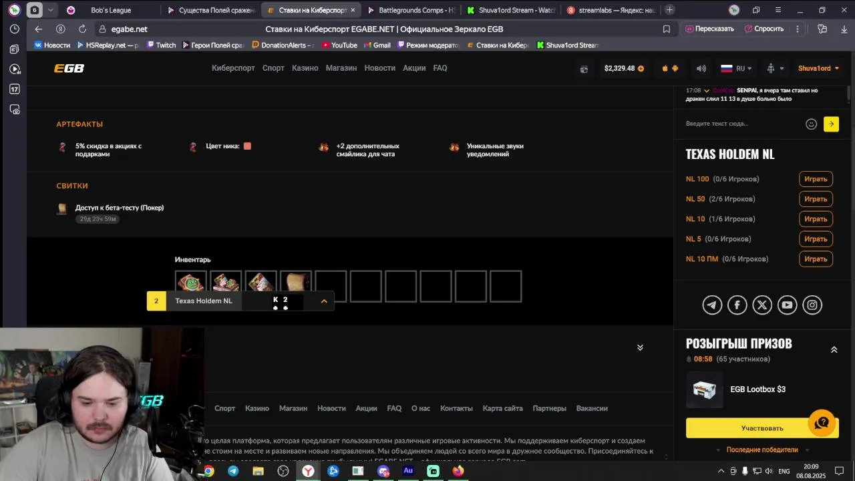Open footer link Партнеры

(x=549, y=408)
